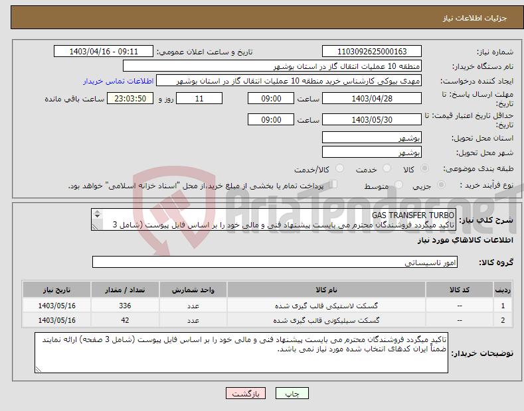Click quantity cell 42
524x411 pixels.
click(125, 320)
